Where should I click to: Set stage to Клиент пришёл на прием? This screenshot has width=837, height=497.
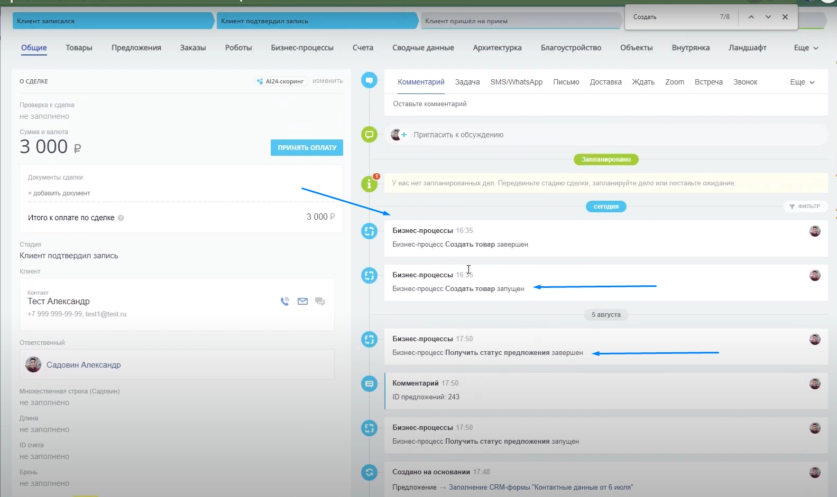521,21
